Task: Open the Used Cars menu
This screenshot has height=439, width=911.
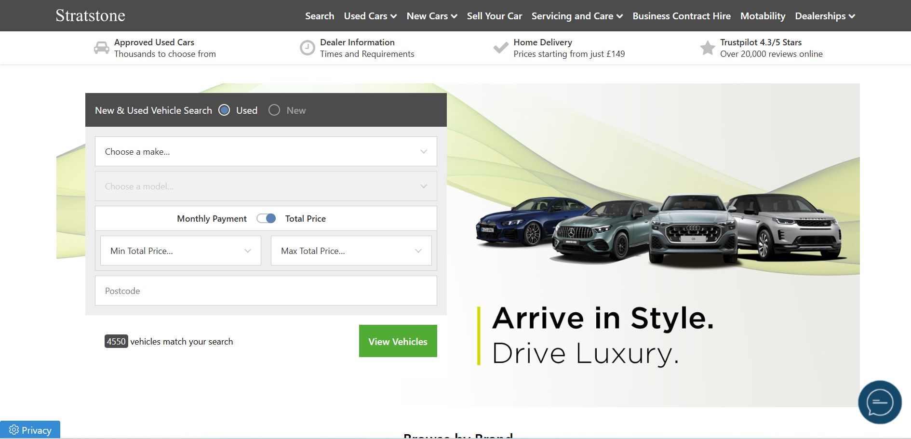Action: 370,16
